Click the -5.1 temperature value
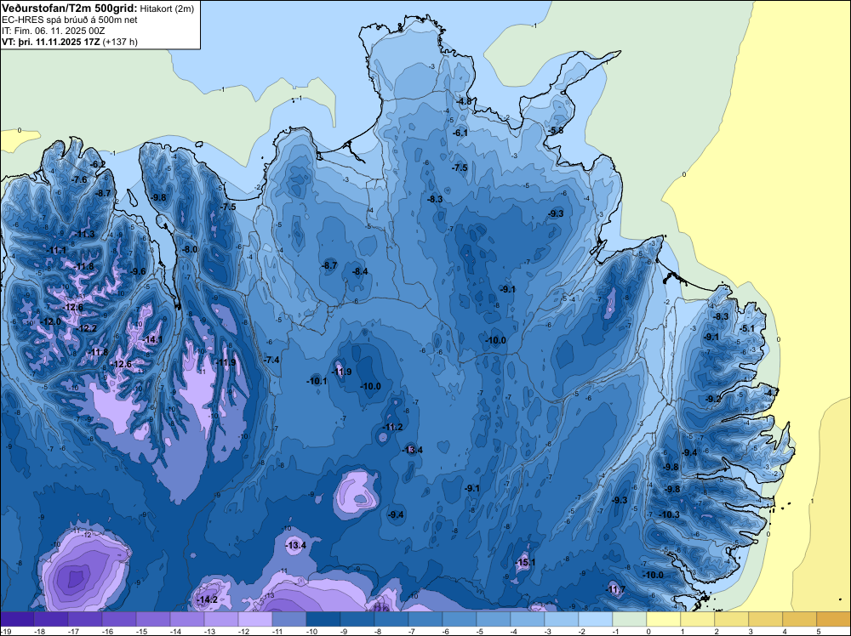 coord(747,328)
